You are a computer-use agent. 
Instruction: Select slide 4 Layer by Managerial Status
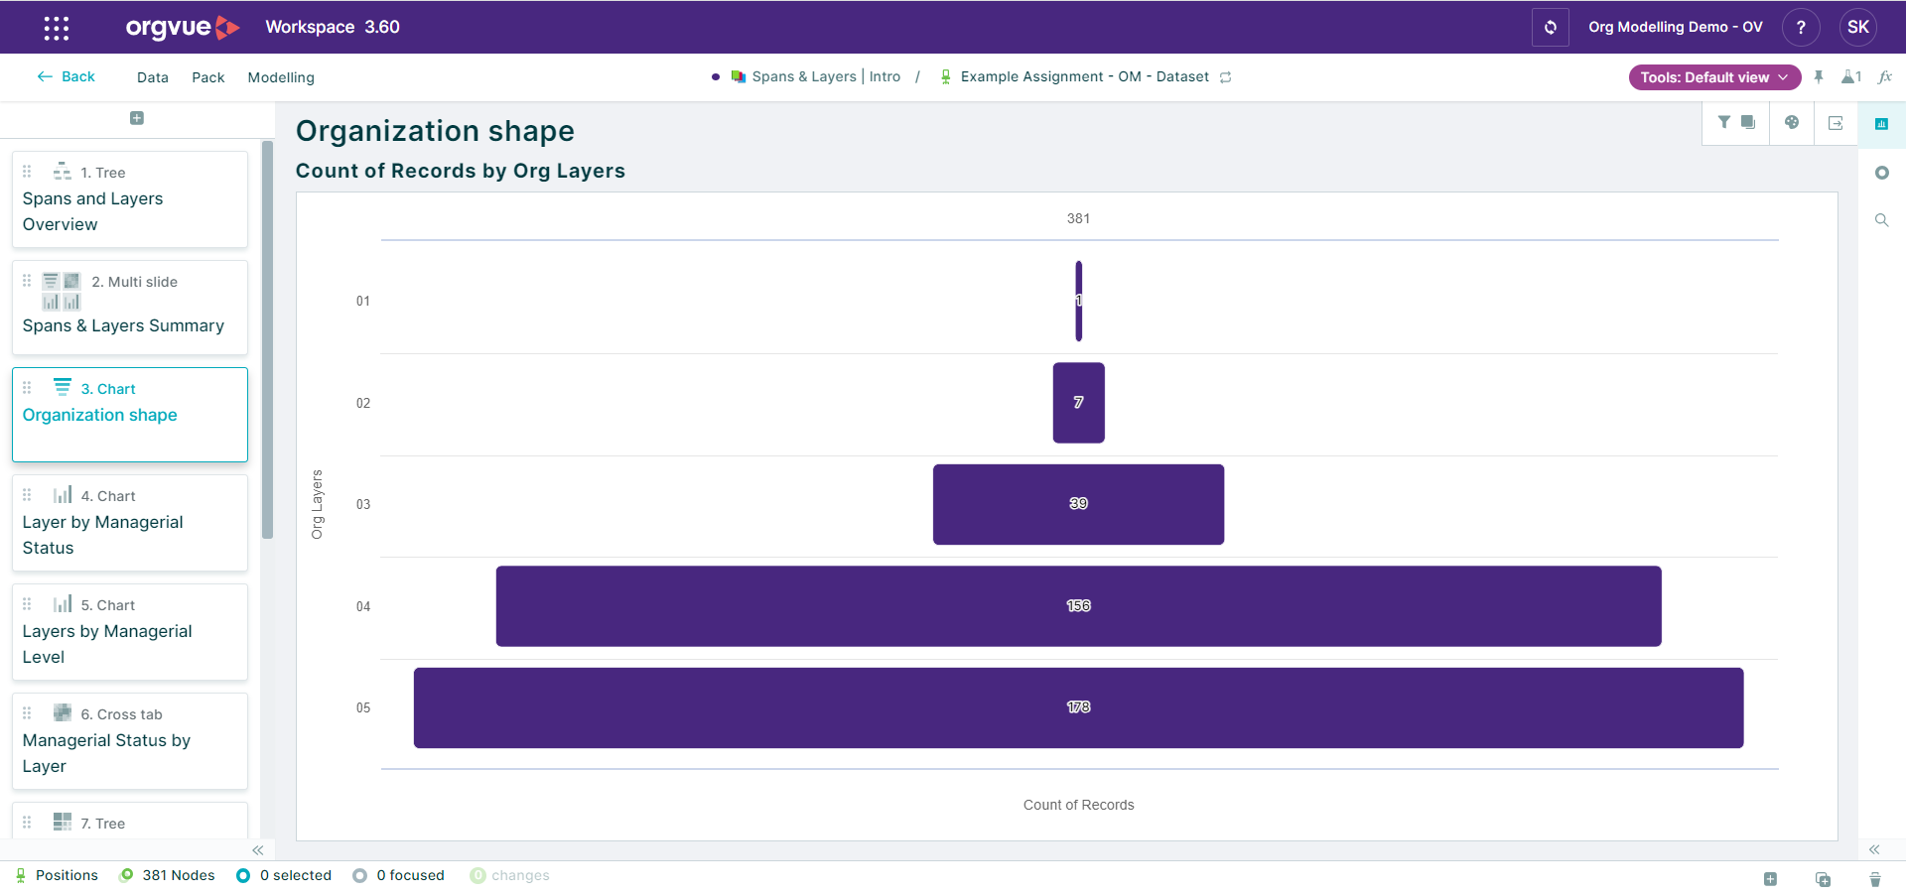pyautogui.click(x=130, y=523)
